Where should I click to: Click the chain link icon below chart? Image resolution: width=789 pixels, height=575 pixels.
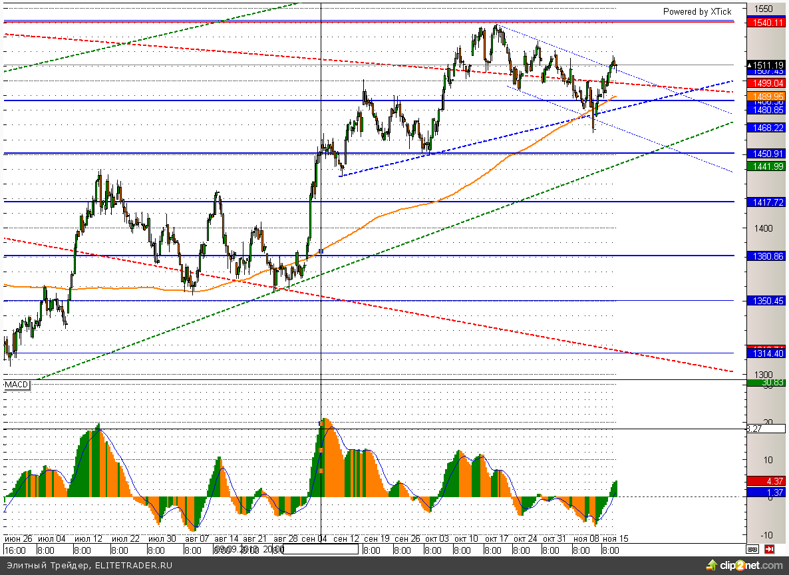pyautogui.click(x=752, y=550)
